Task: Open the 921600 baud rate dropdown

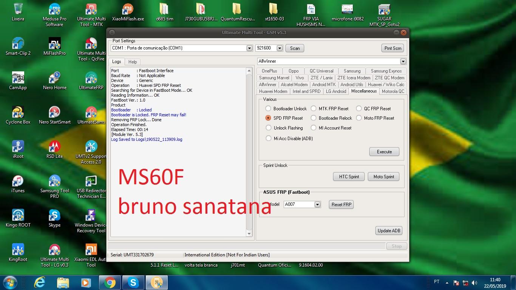Action: point(280,48)
